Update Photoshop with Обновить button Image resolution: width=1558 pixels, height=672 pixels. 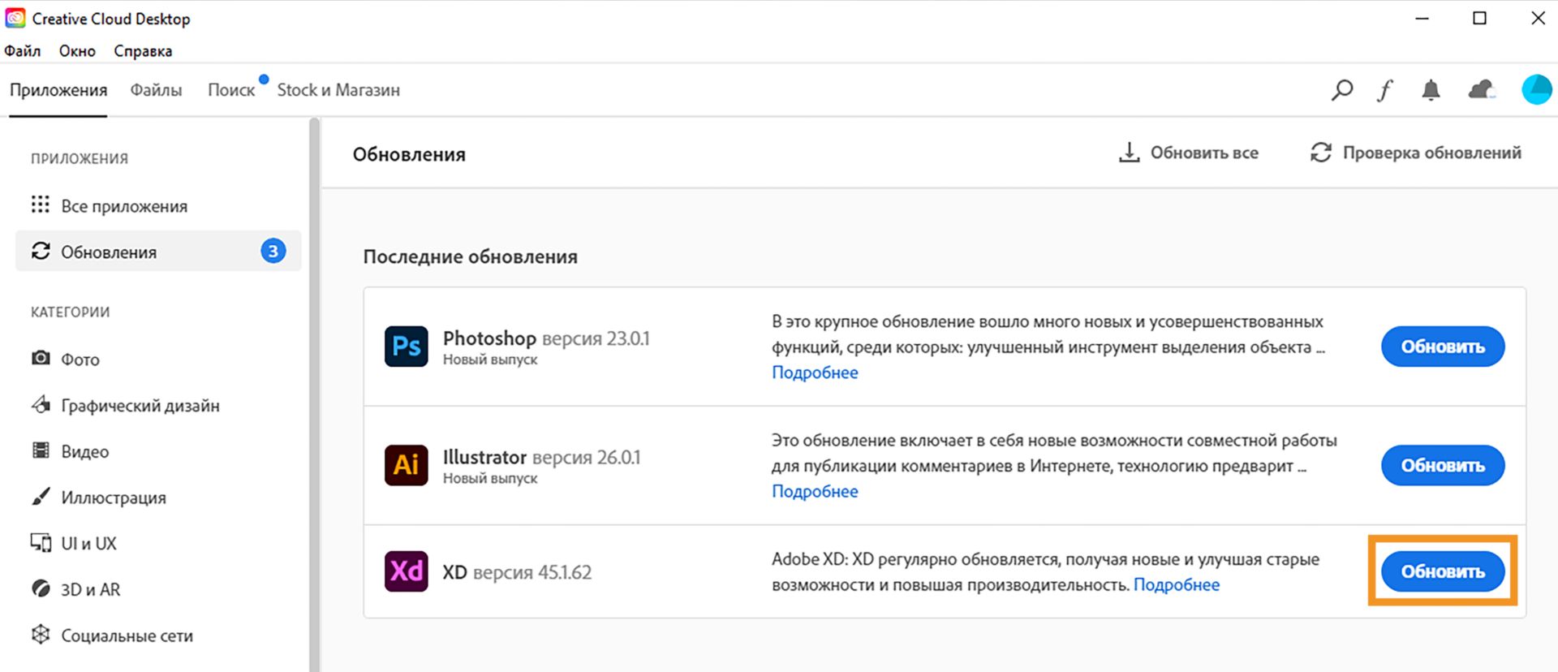1443,347
